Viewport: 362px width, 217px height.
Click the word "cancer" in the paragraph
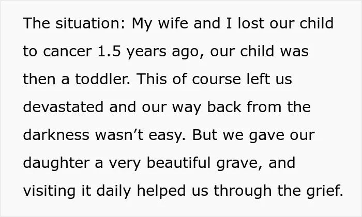point(67,51)
